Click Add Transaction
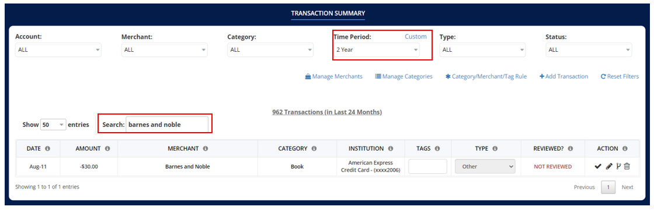The image size is (654, 210). [x=563, y=77]
